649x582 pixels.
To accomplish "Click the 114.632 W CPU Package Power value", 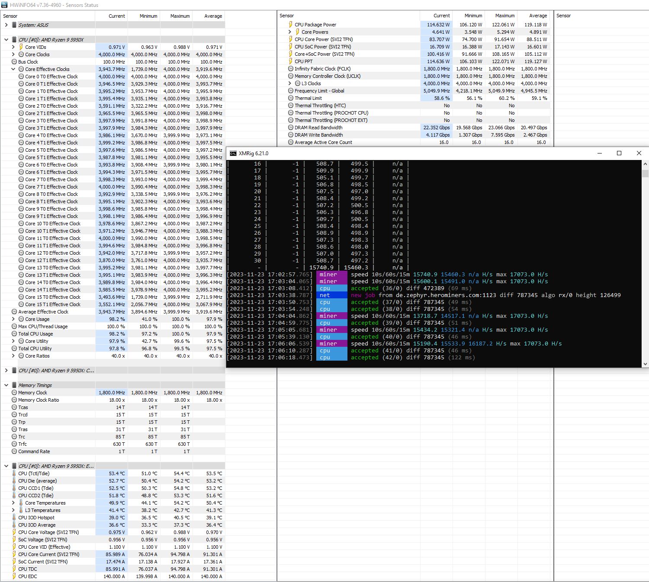I will click(438, 25).
